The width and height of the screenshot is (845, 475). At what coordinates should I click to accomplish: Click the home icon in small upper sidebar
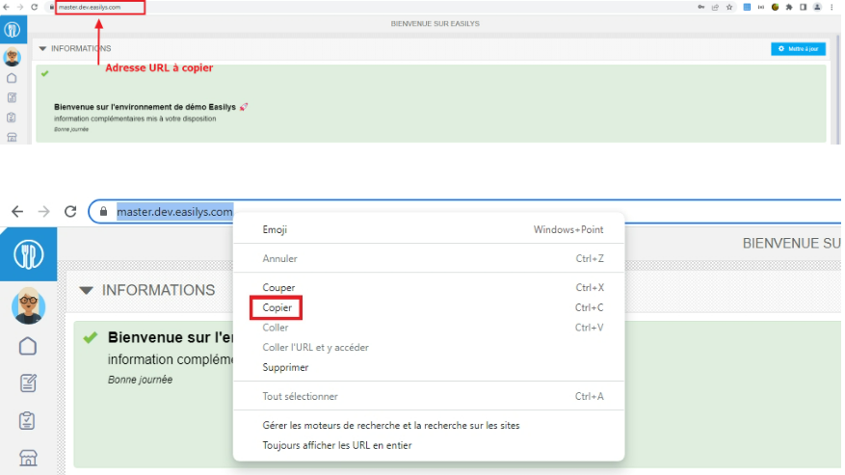coord(12,78)
